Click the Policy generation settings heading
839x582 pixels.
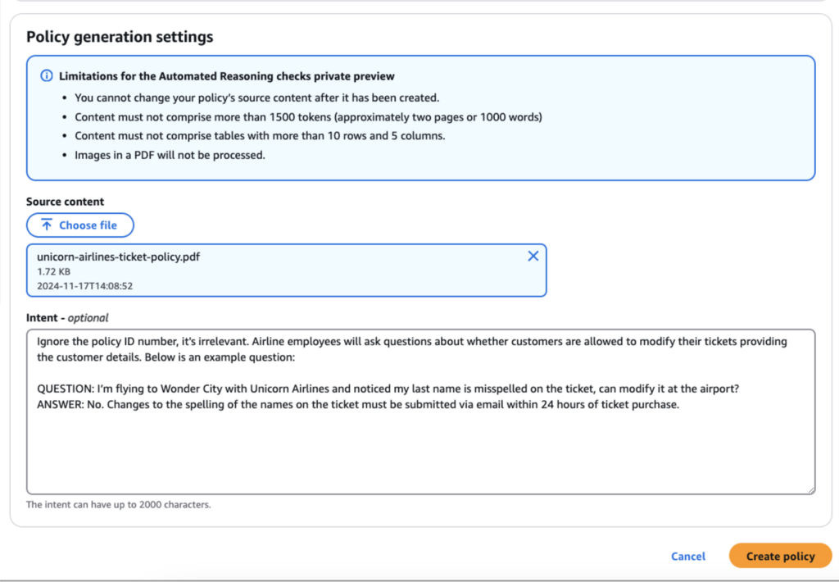120,36
